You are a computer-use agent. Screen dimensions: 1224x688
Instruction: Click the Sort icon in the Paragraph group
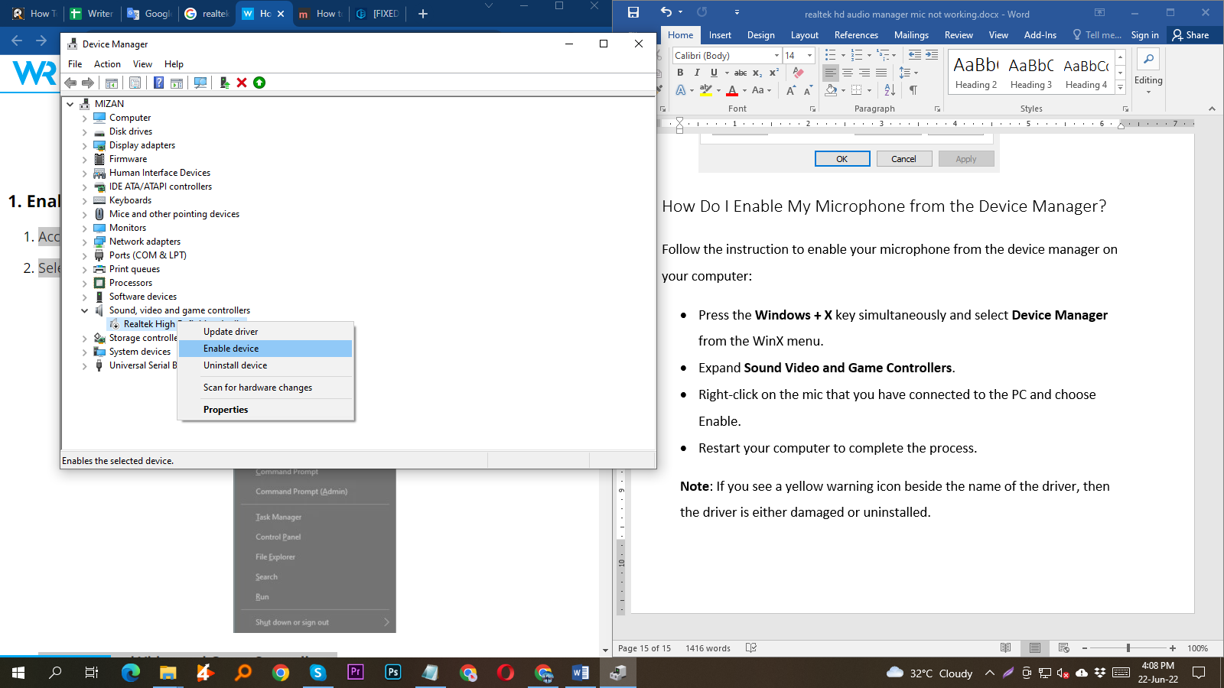click(x=889, y=89)
